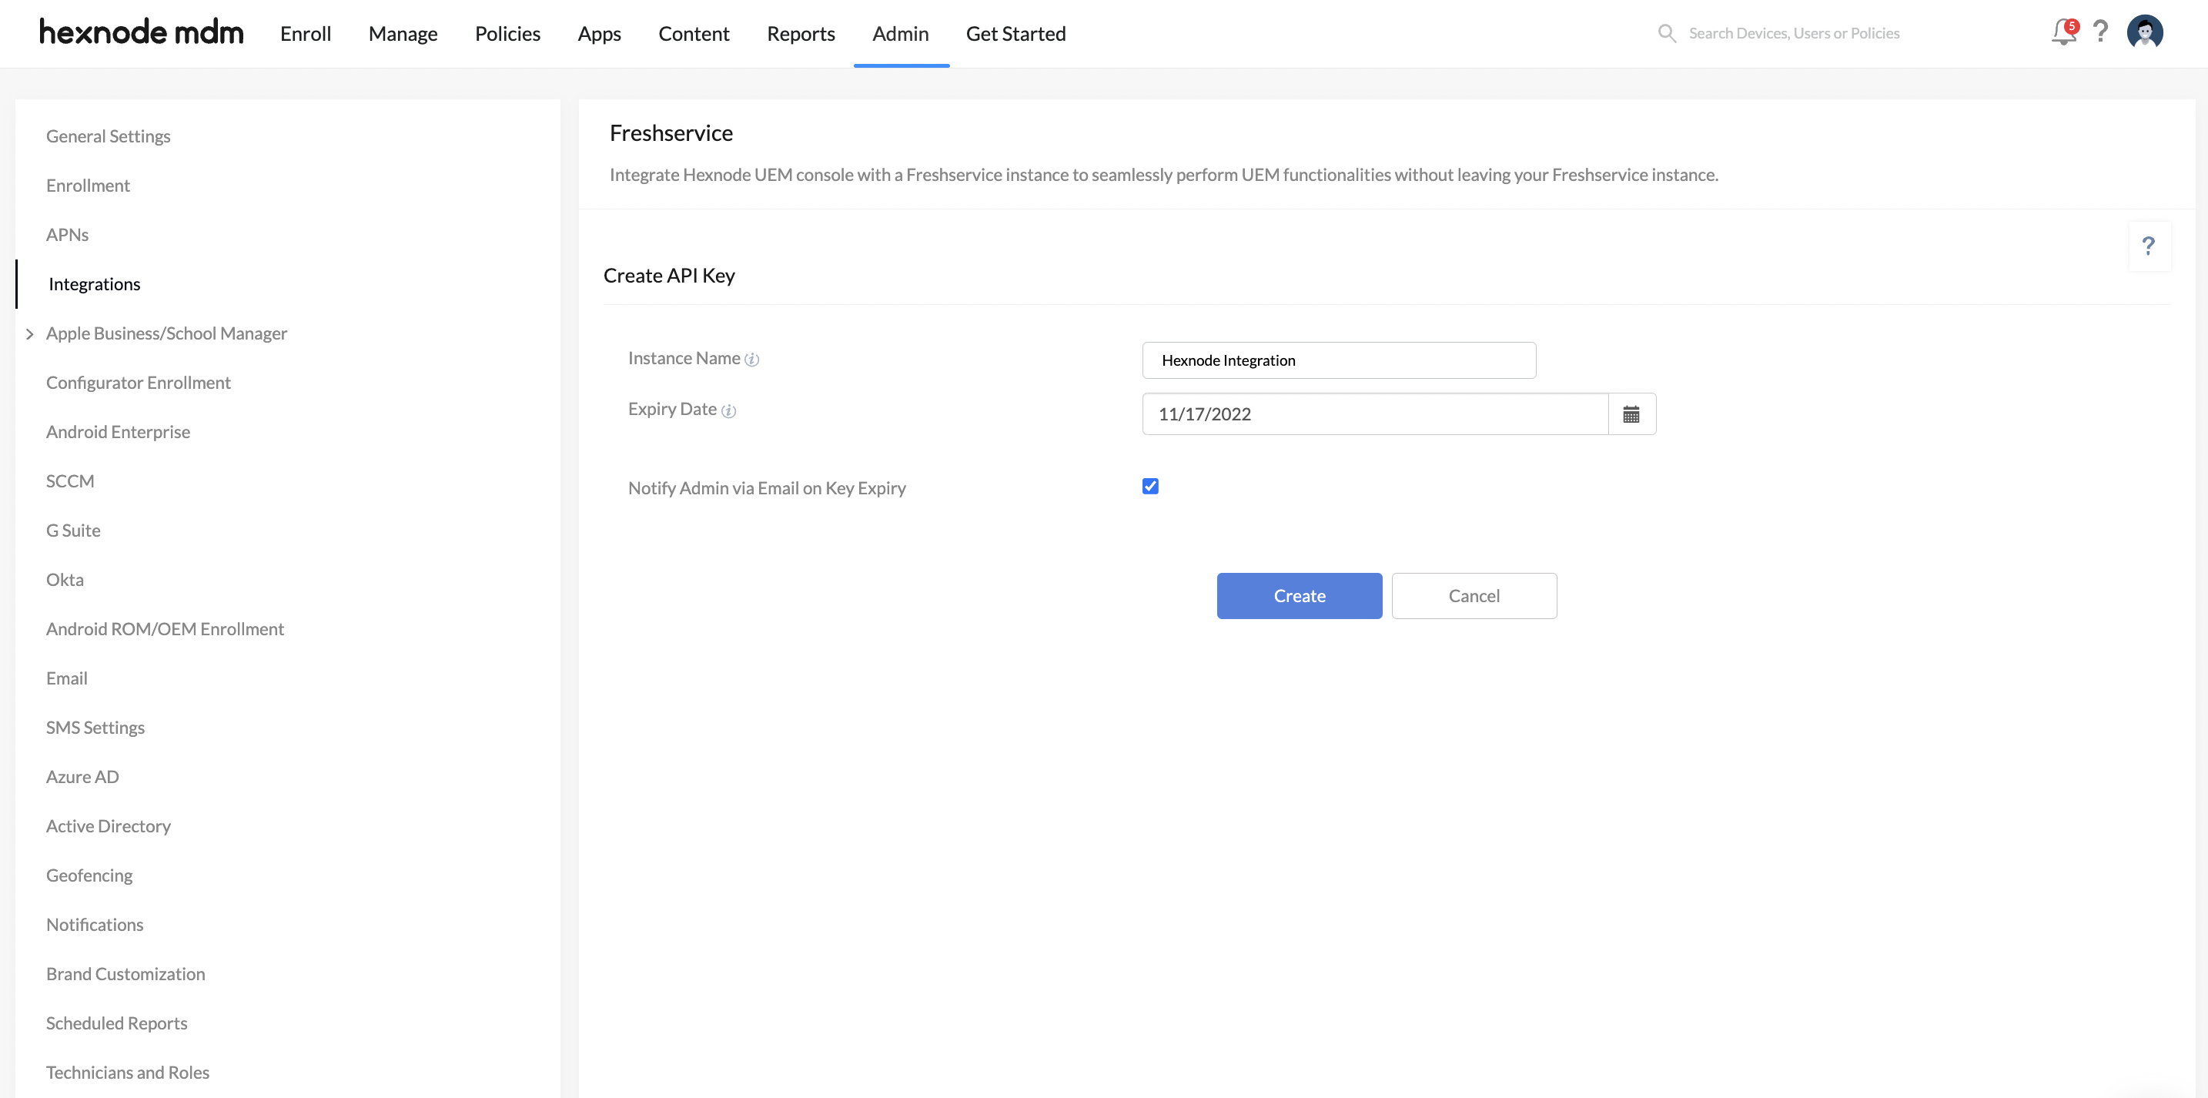Open the calendar date picker icon
Viewport: 2208px width, 1098px height.
pos(1631,414)
